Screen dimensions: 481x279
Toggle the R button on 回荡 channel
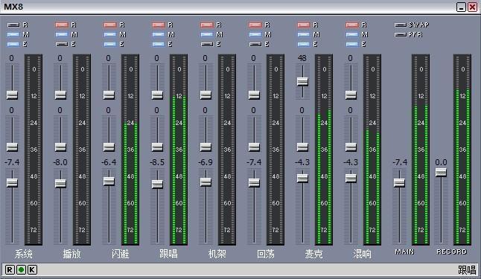255,25
